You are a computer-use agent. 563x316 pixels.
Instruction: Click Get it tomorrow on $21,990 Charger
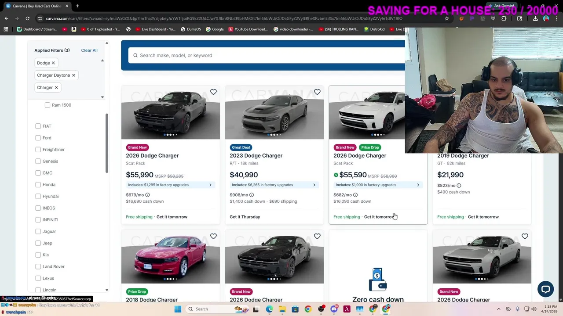click(x=483, y=217)
